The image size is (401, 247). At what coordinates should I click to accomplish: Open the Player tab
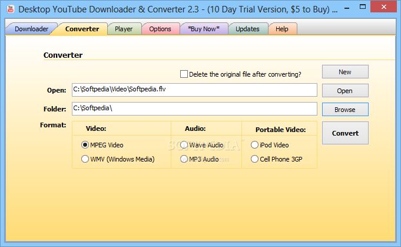tap(124, 29)
